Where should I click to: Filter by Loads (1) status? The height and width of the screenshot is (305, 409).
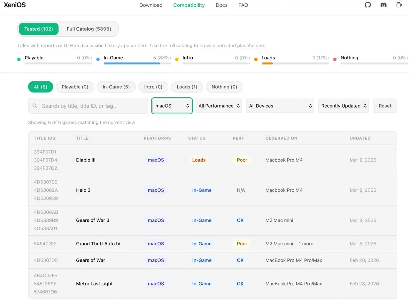[187, 87]
